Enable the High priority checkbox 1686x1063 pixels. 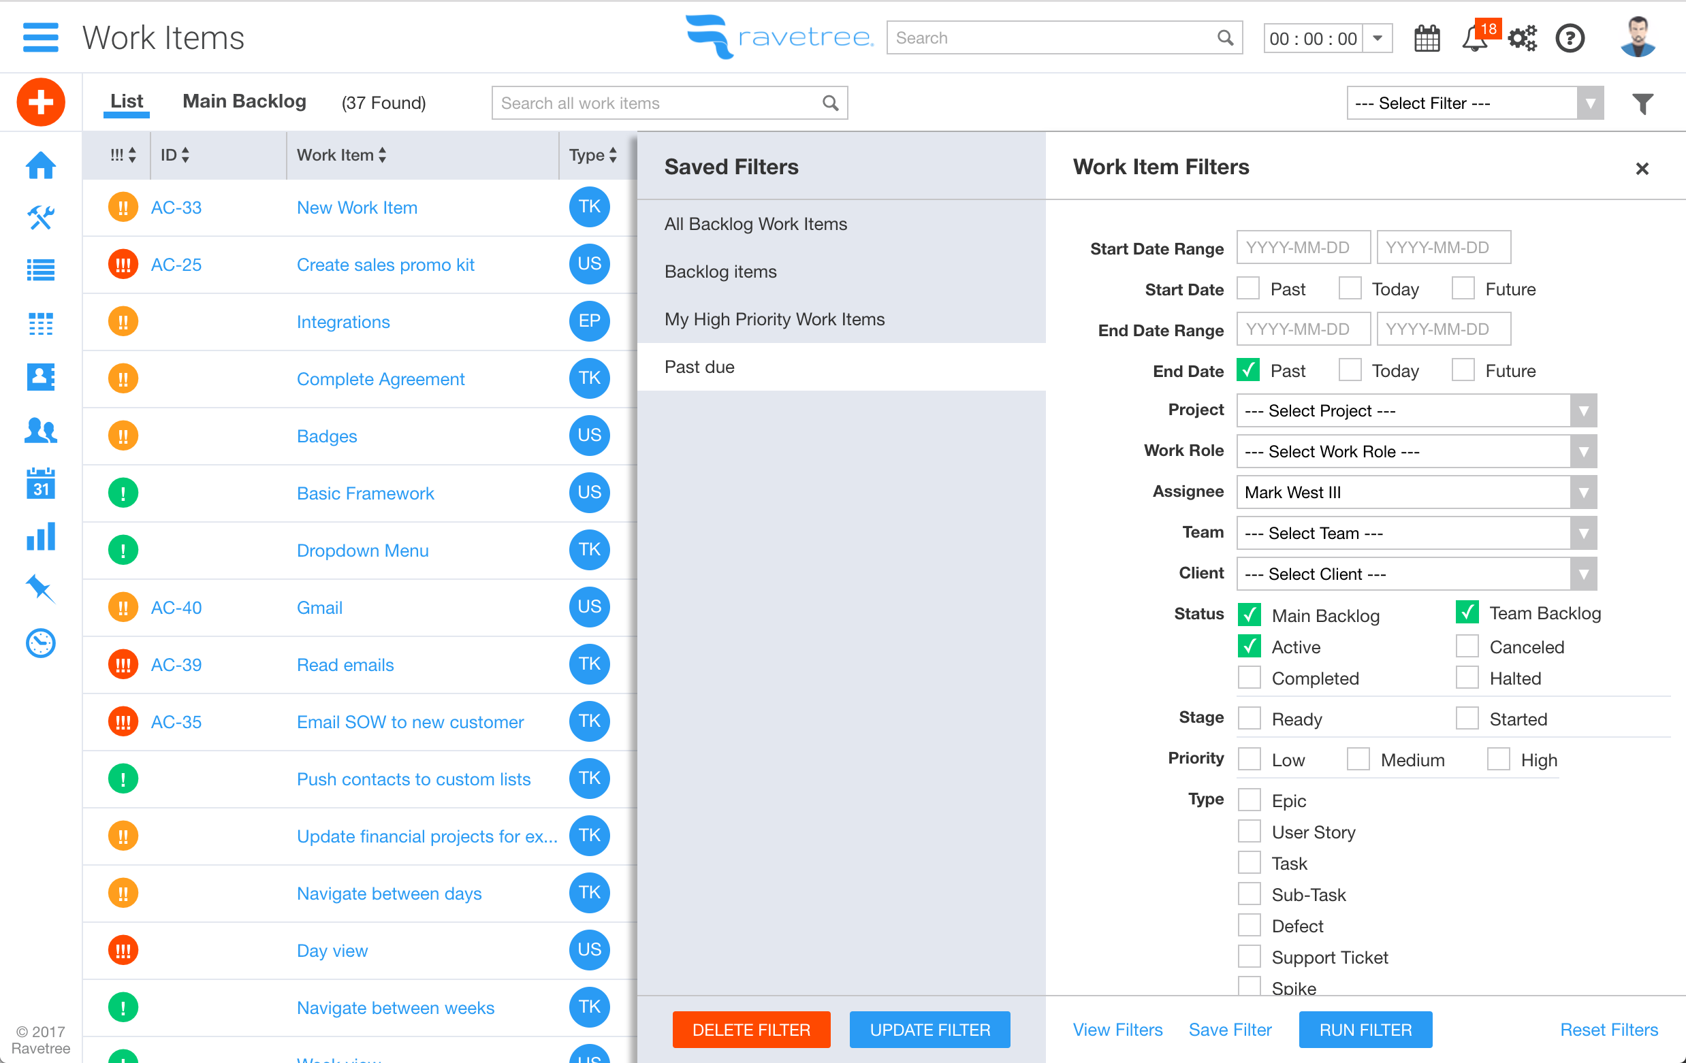pyautogui.click(x=1497, y=759)
